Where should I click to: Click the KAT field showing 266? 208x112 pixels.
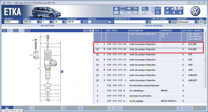[201, 22]
